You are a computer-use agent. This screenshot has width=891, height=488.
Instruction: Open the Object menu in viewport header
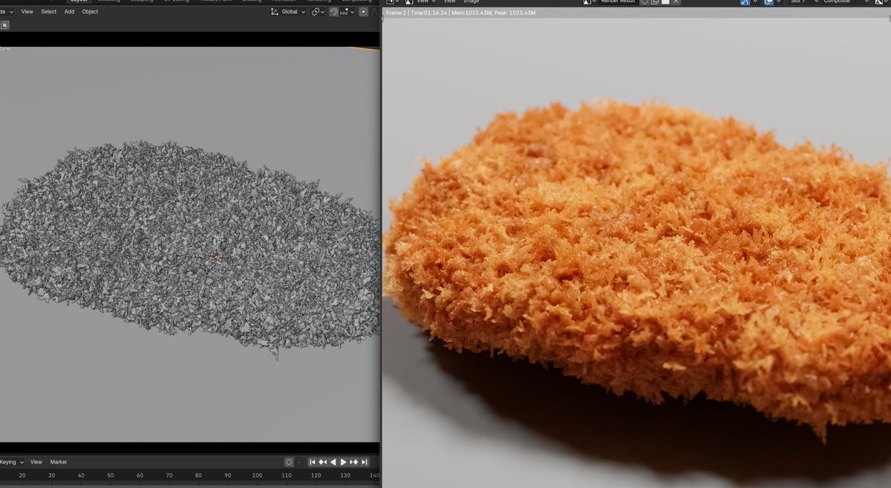point(90,12)
